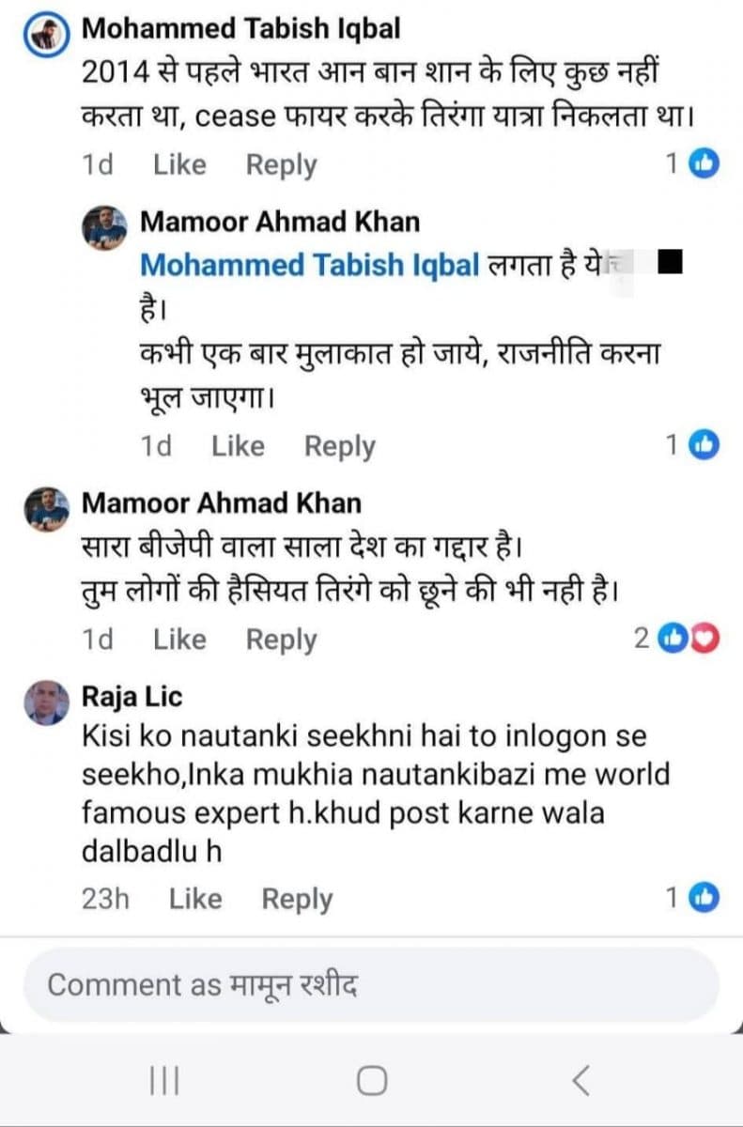Image resolution: width=743 pixels, height=1127 pixels.
Task: Like Mohammed Tabish Iqbal's comment
Action: pyautogui.click(x=179, y=165)
